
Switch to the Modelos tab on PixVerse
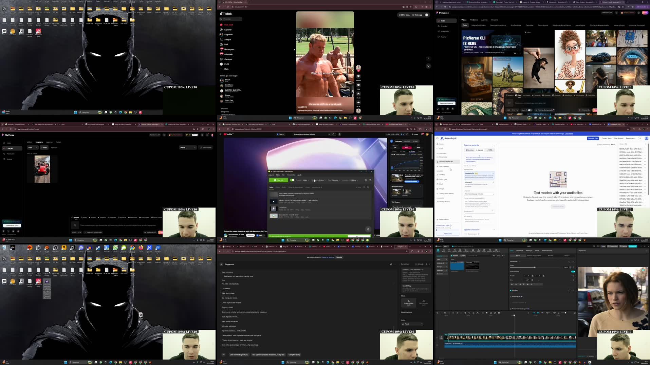[x=474, y=20]
